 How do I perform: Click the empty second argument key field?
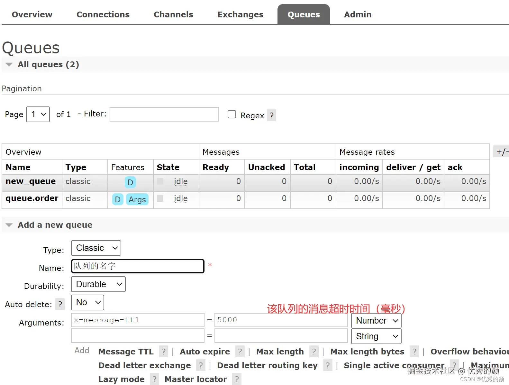coord(138,335)
